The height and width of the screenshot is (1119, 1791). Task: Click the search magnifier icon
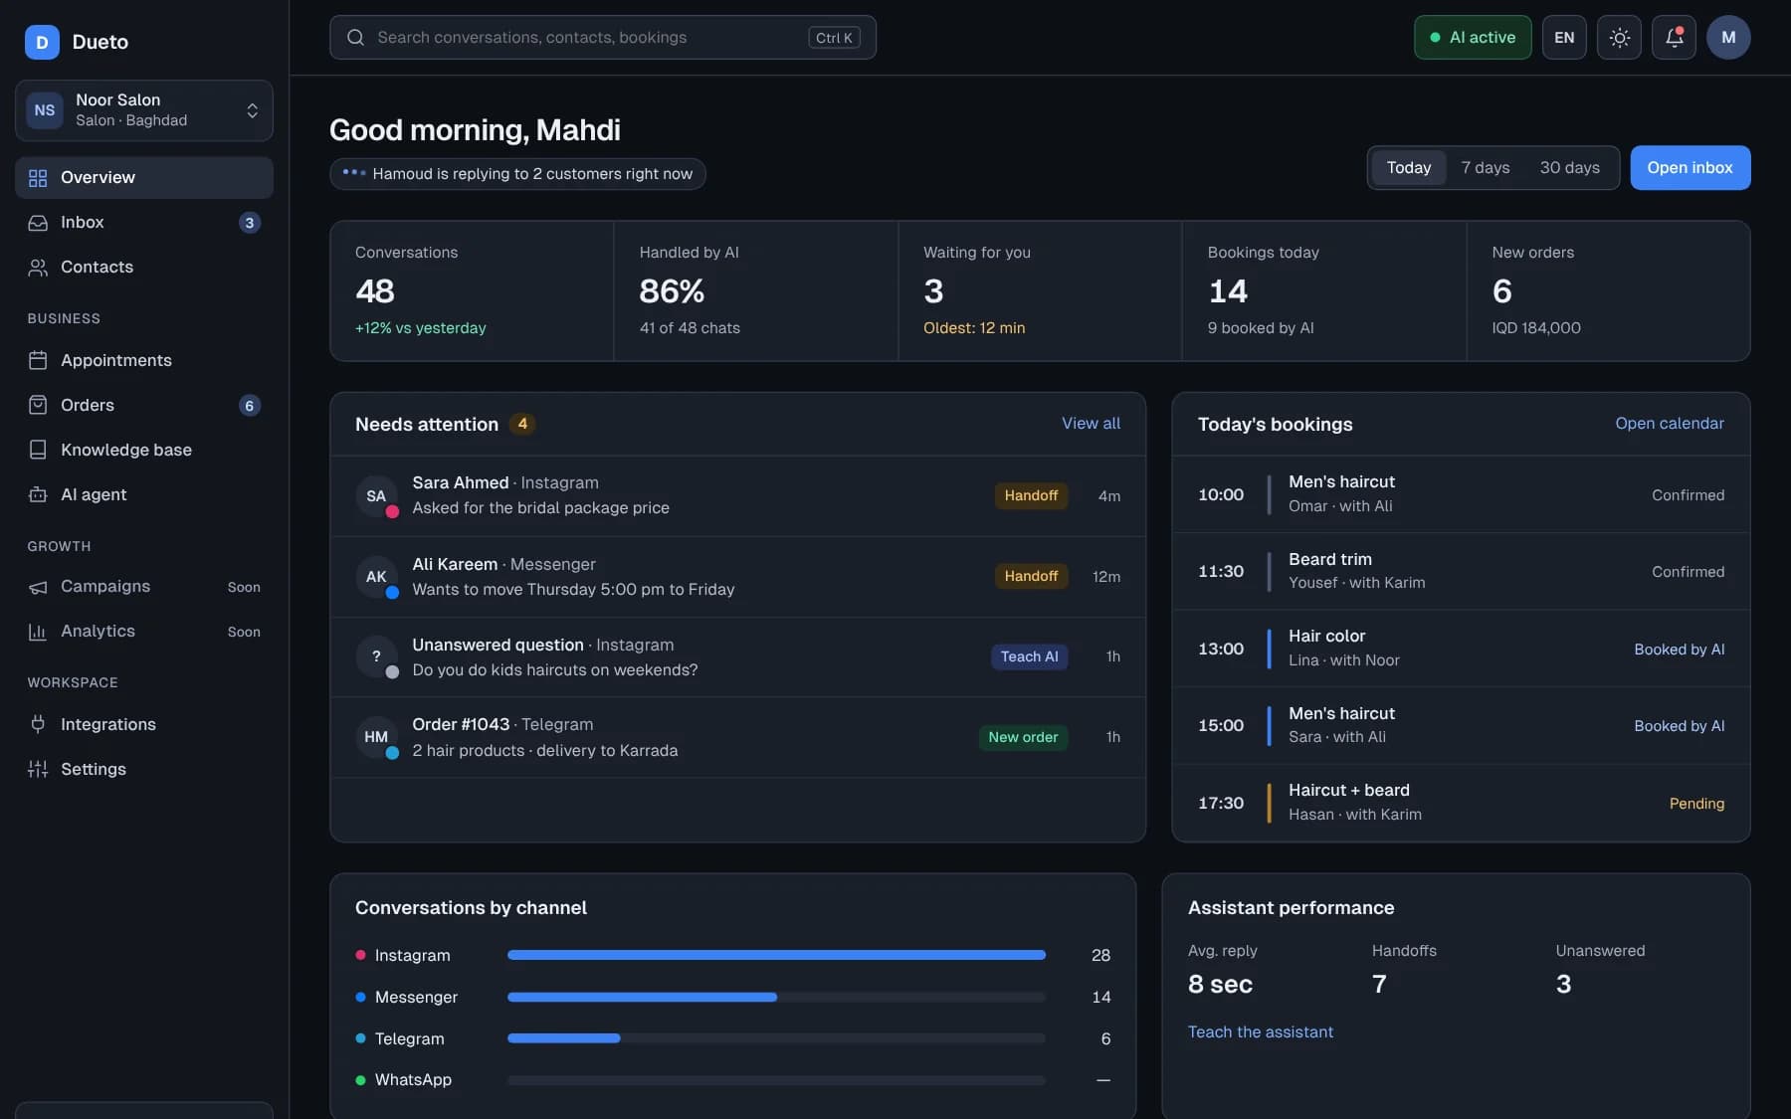[355, 38]
